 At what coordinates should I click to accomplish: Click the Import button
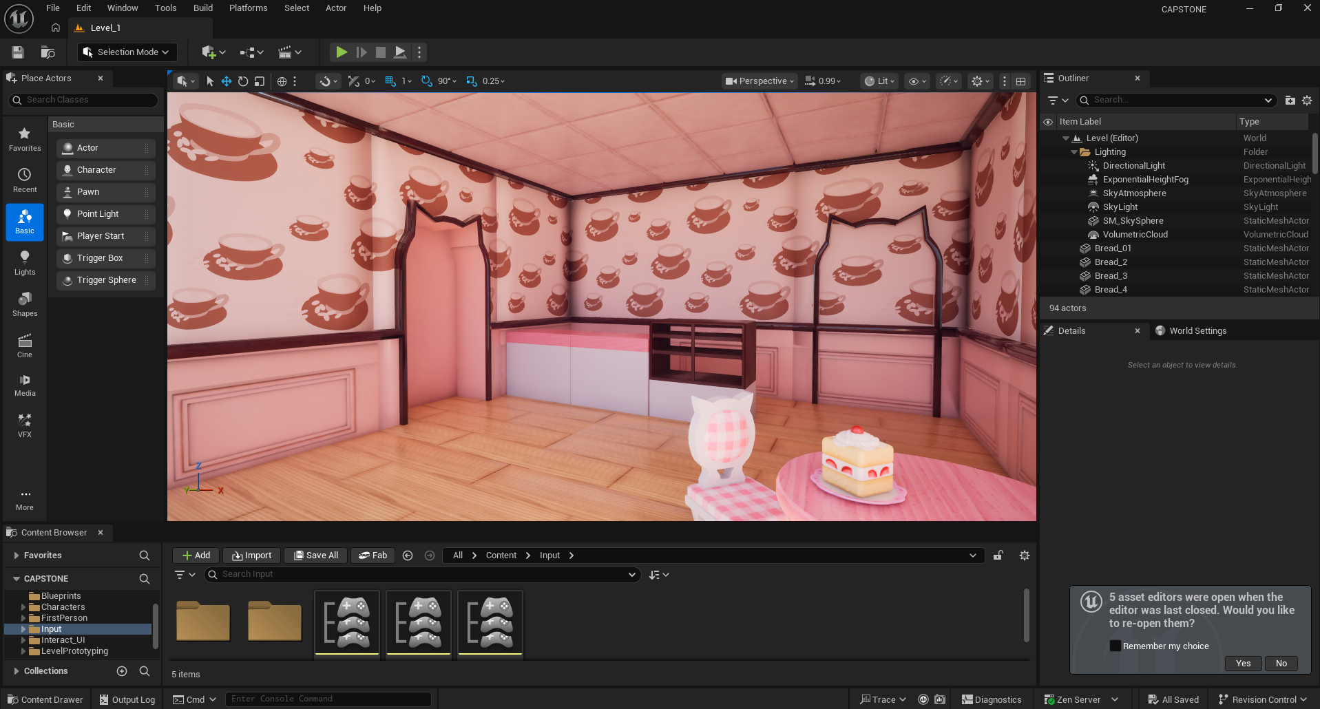pos(251,555)
